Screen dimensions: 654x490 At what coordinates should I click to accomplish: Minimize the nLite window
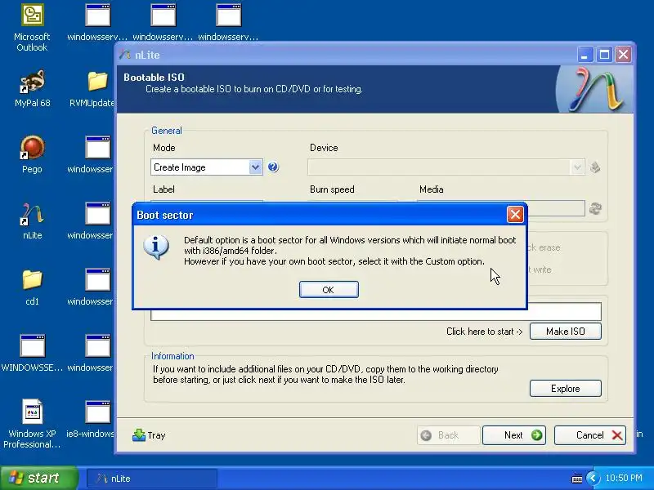(x=585, y=55)
